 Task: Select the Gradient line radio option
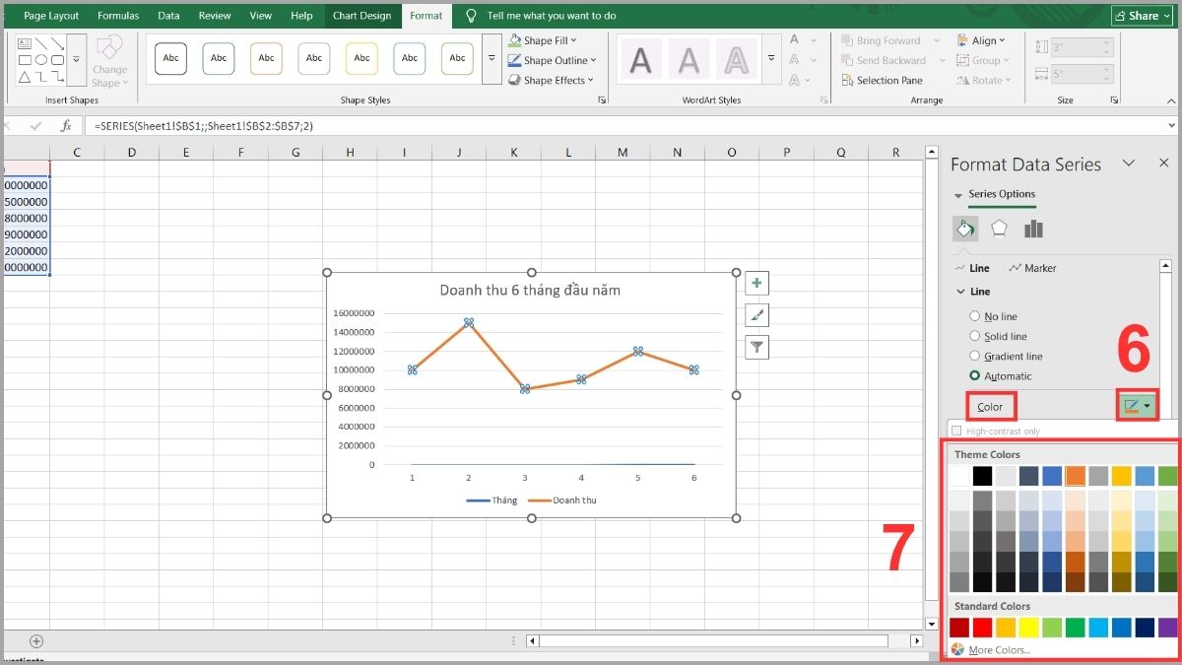[975, 356]
